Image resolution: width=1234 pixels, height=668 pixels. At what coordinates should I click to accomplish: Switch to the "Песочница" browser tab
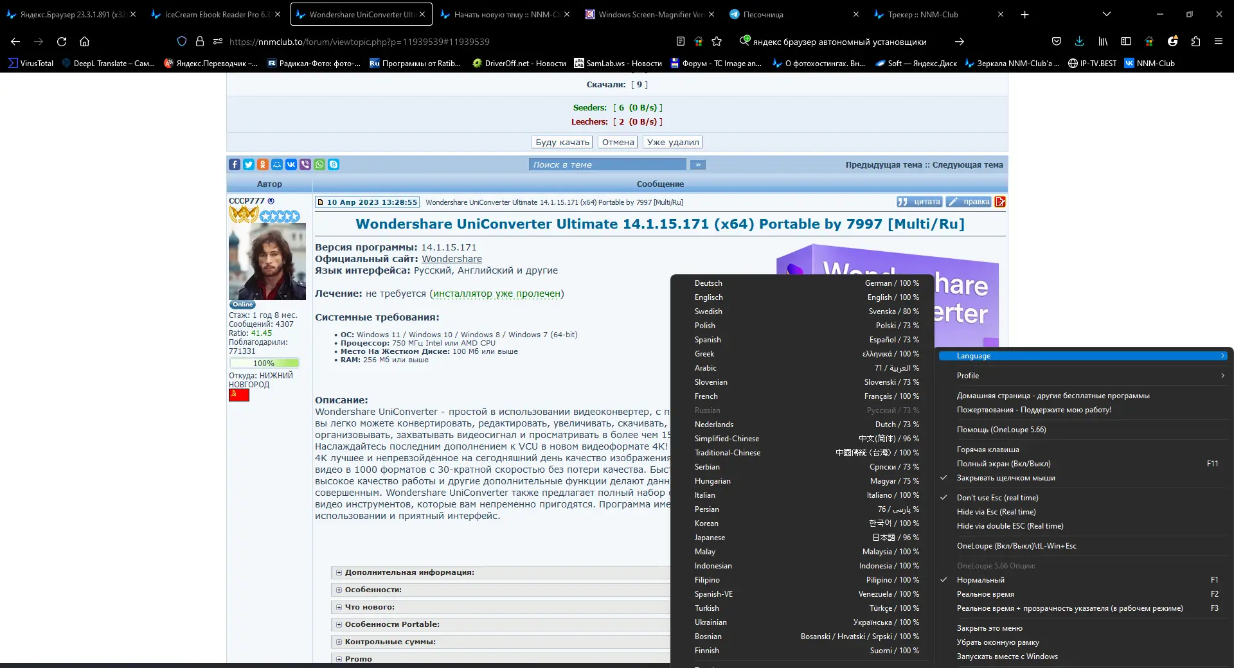point(796,14)
